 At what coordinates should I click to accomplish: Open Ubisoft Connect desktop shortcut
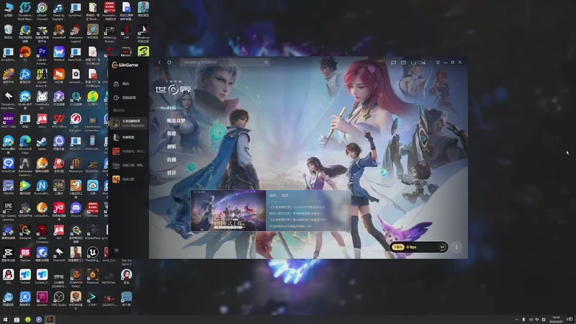coord(42,11)
